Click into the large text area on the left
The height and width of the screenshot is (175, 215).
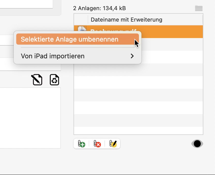(30, 117)
